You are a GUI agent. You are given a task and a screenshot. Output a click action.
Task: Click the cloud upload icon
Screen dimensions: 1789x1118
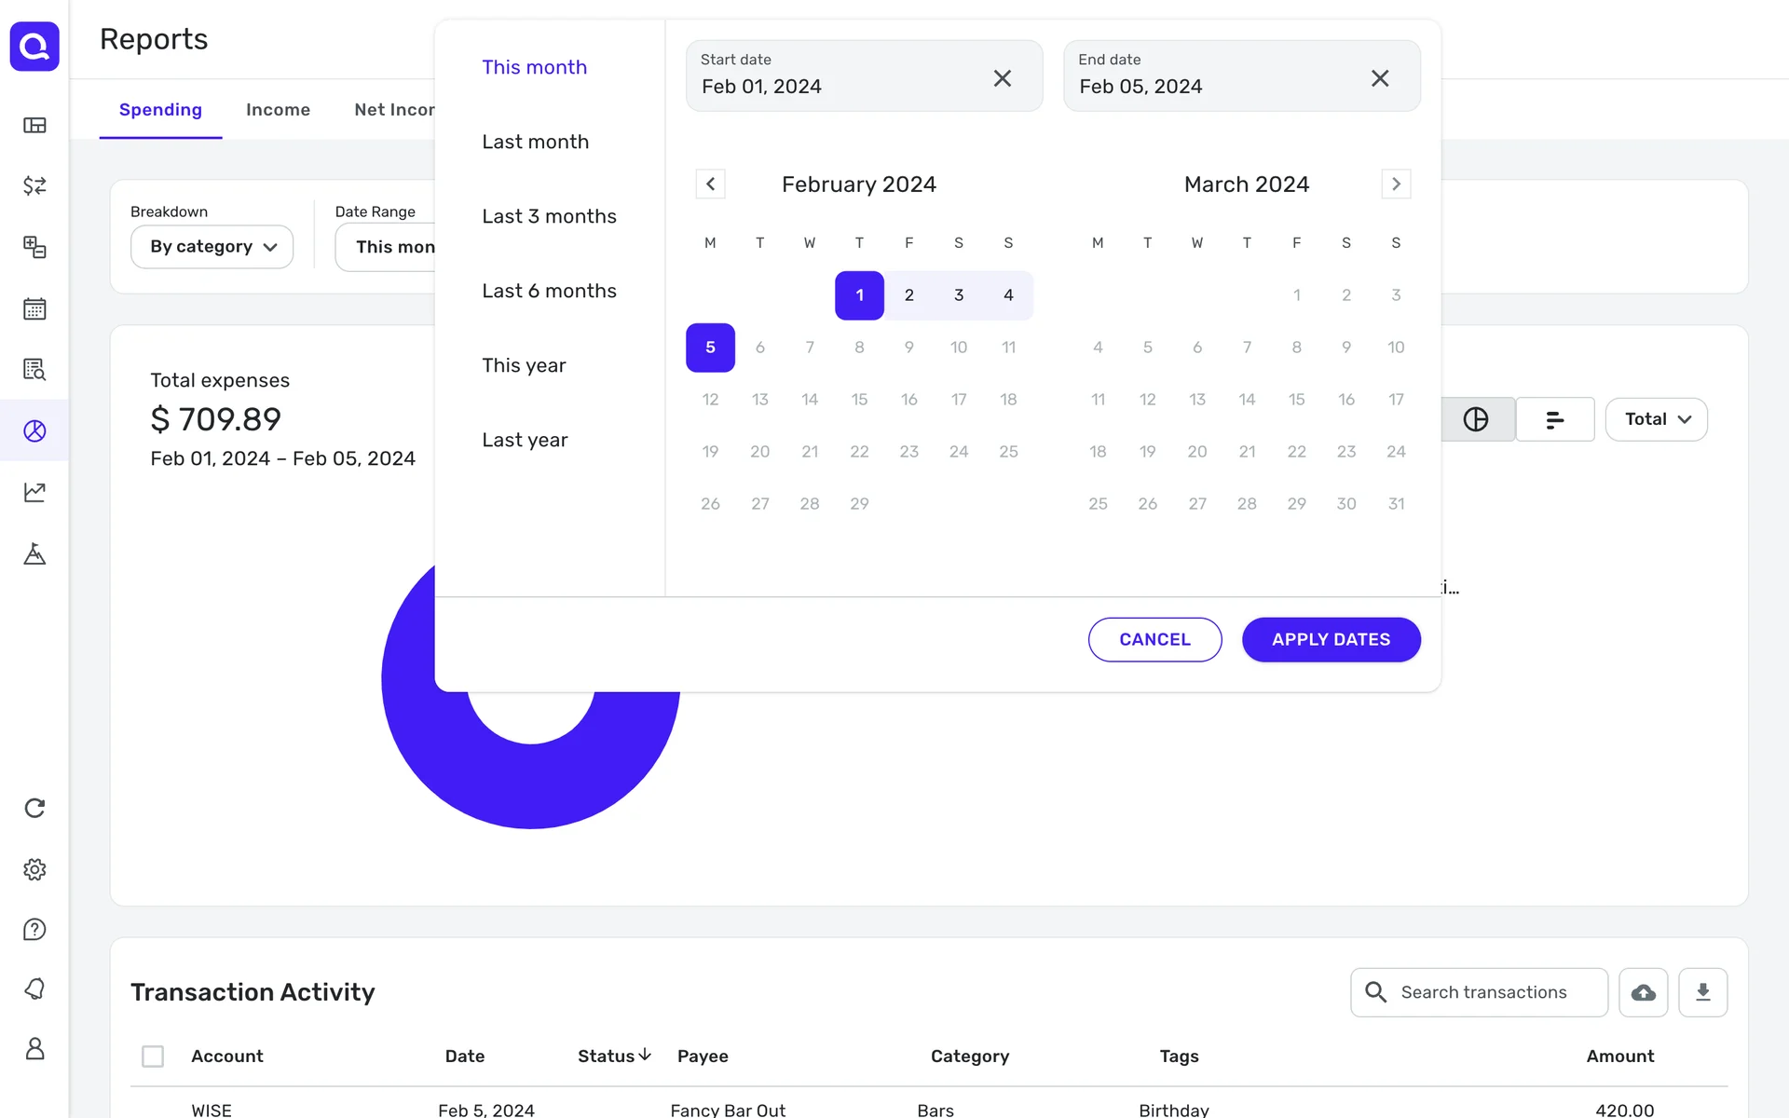pos(1643,992)
